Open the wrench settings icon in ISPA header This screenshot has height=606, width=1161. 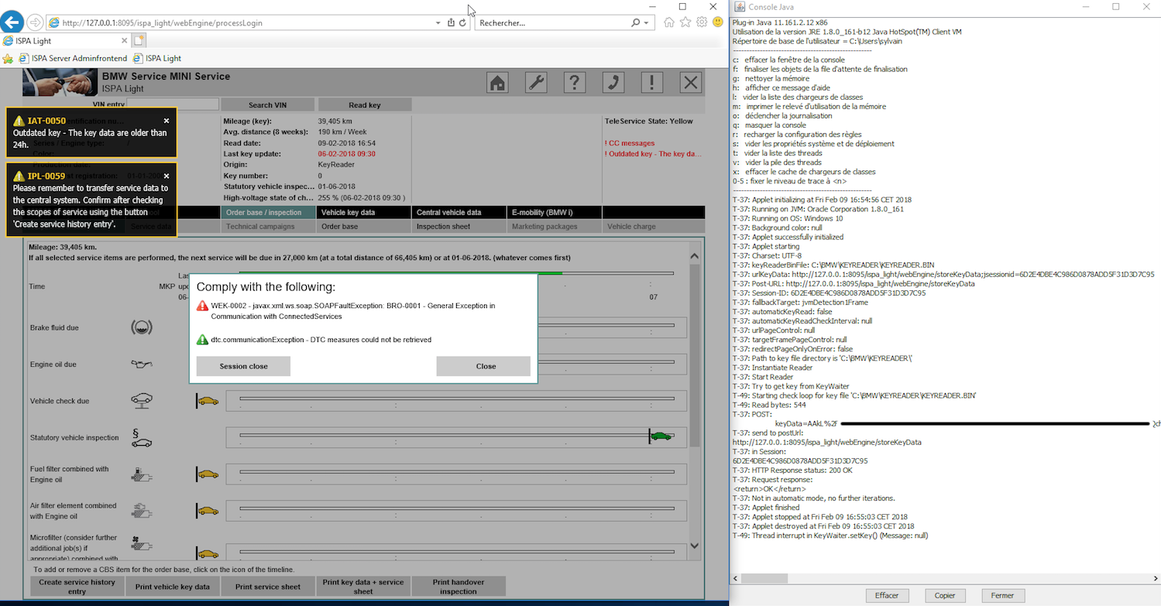(536, 82)
